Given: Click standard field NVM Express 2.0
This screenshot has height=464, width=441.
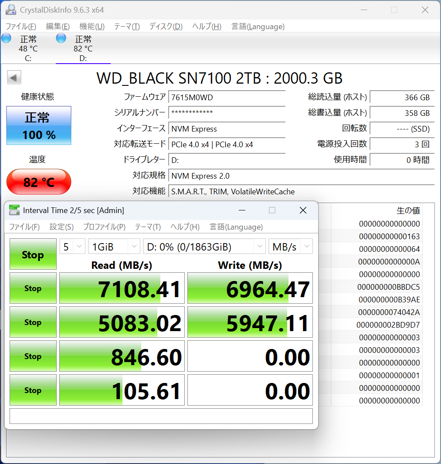Looking at the screenshot, I should click(x=302, y=176).
